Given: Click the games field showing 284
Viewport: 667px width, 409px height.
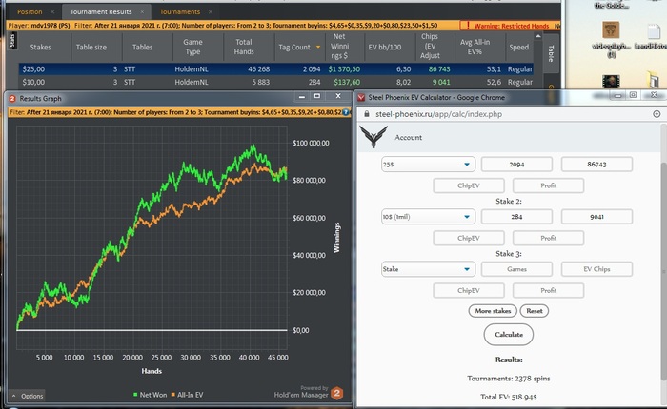Looking at the screenshot, I should [516, 217].
